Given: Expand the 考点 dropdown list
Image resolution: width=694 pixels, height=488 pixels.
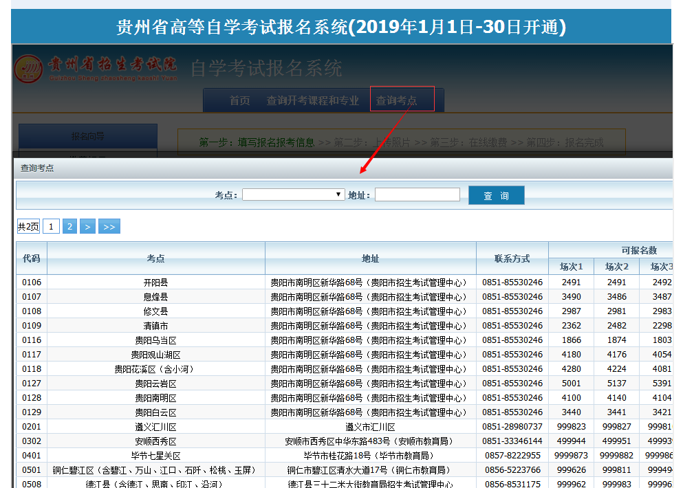Looking at the screenshot, I should (x=293, y=195).
